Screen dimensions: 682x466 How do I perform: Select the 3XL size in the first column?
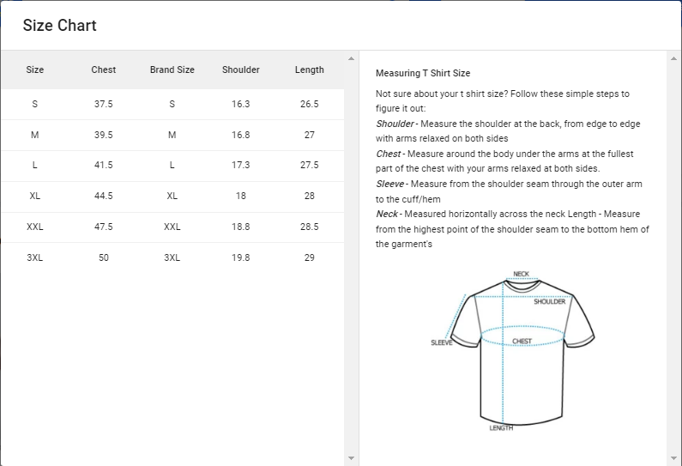point(35,257)
